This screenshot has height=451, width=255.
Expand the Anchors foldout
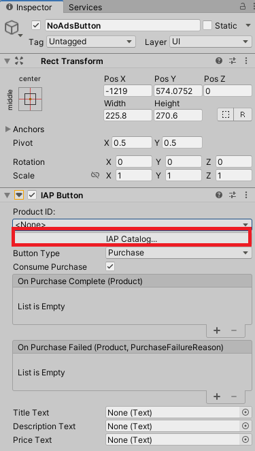[7, 129]
